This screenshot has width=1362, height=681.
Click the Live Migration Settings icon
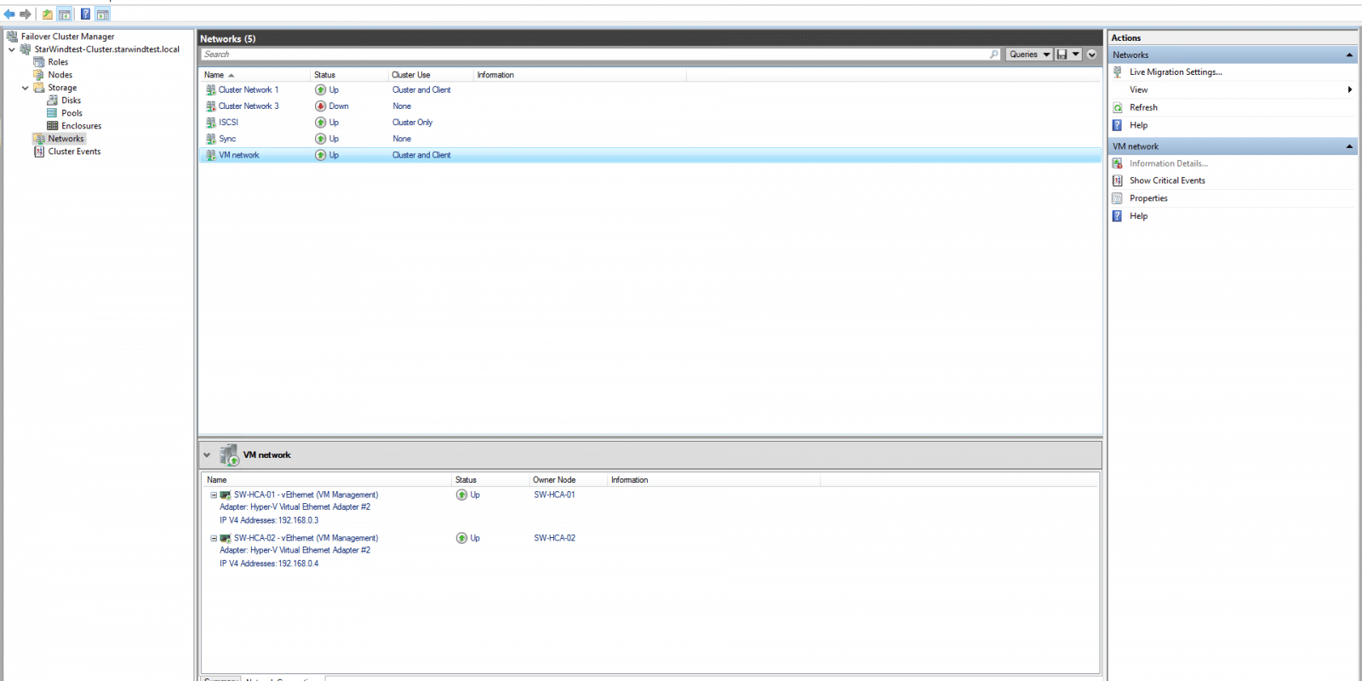click(x=1118, y=72)
